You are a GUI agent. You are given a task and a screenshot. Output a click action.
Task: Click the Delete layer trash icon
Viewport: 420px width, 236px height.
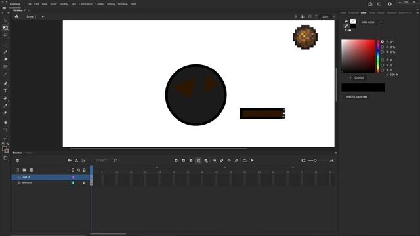pos(31,170)
